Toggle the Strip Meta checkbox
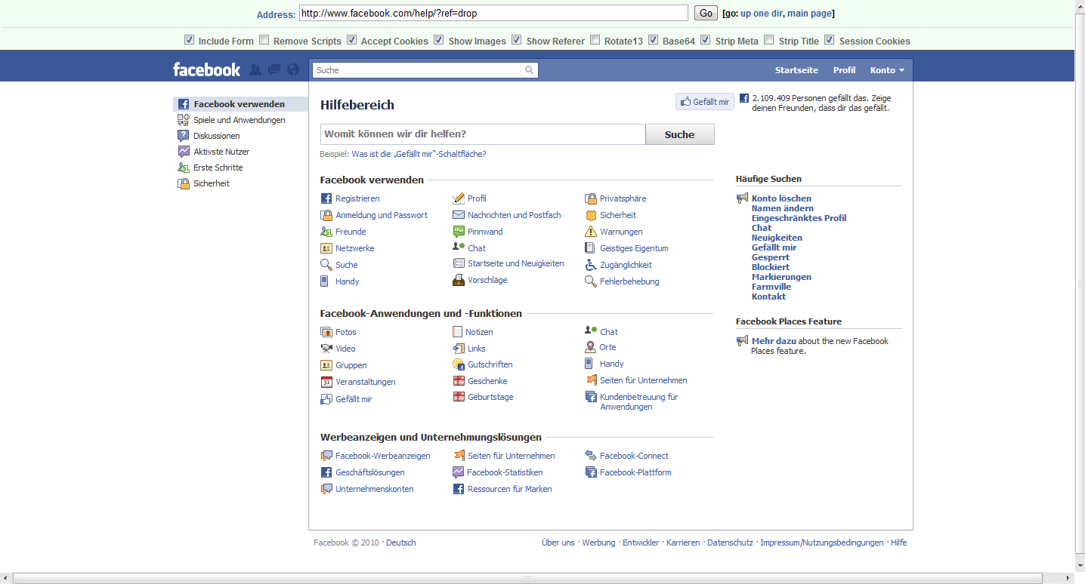 (706, 40)
